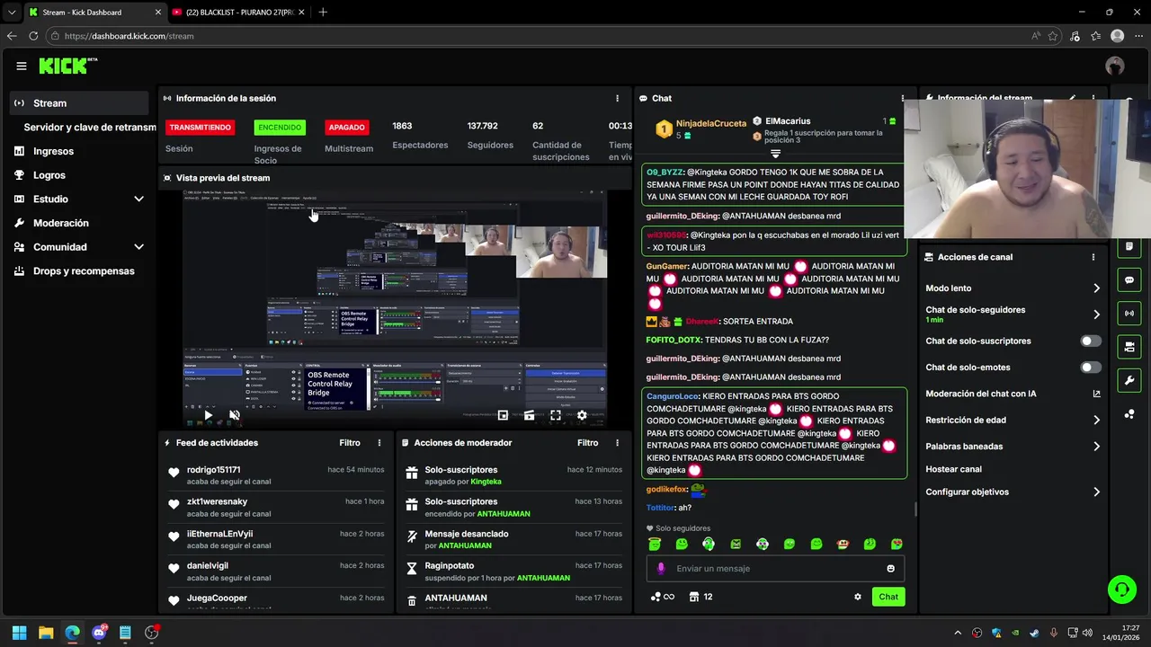This screenshot has width=1151, height=647.
Task: Expand the leaderboard arrow in chat
Action: 775,155
